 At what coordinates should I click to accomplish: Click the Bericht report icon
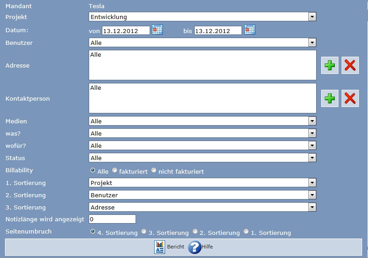(x=160, y=247)
